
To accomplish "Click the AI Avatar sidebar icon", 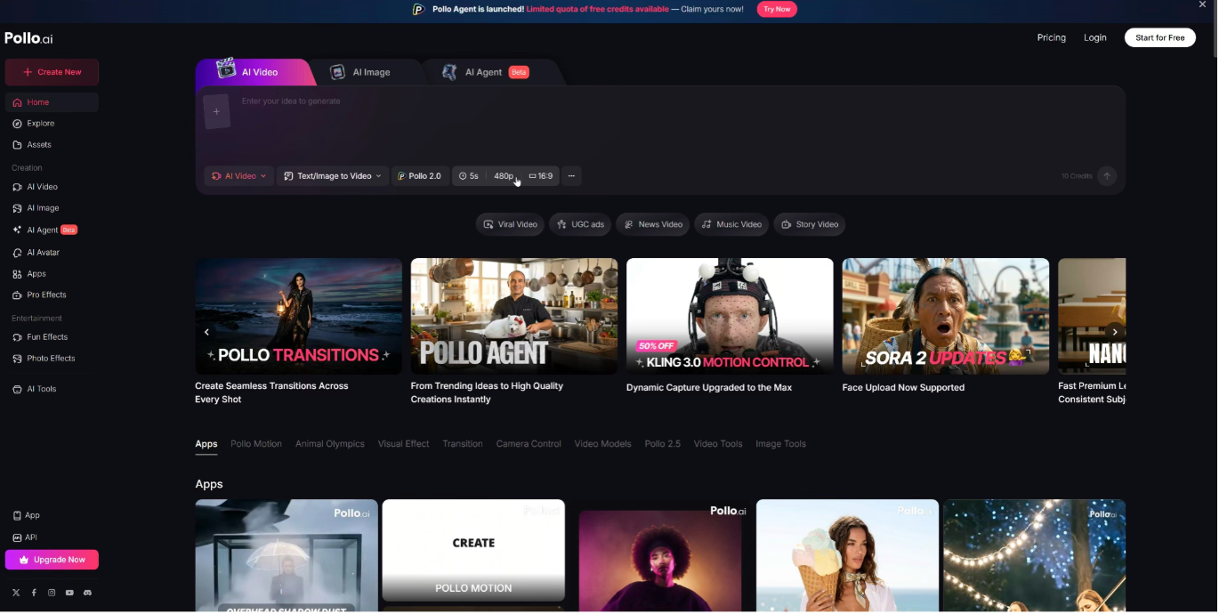I will pos(17,253).
